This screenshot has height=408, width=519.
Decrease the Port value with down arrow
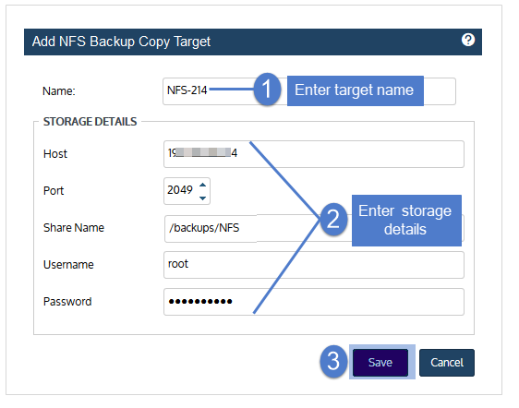[203, 198]
